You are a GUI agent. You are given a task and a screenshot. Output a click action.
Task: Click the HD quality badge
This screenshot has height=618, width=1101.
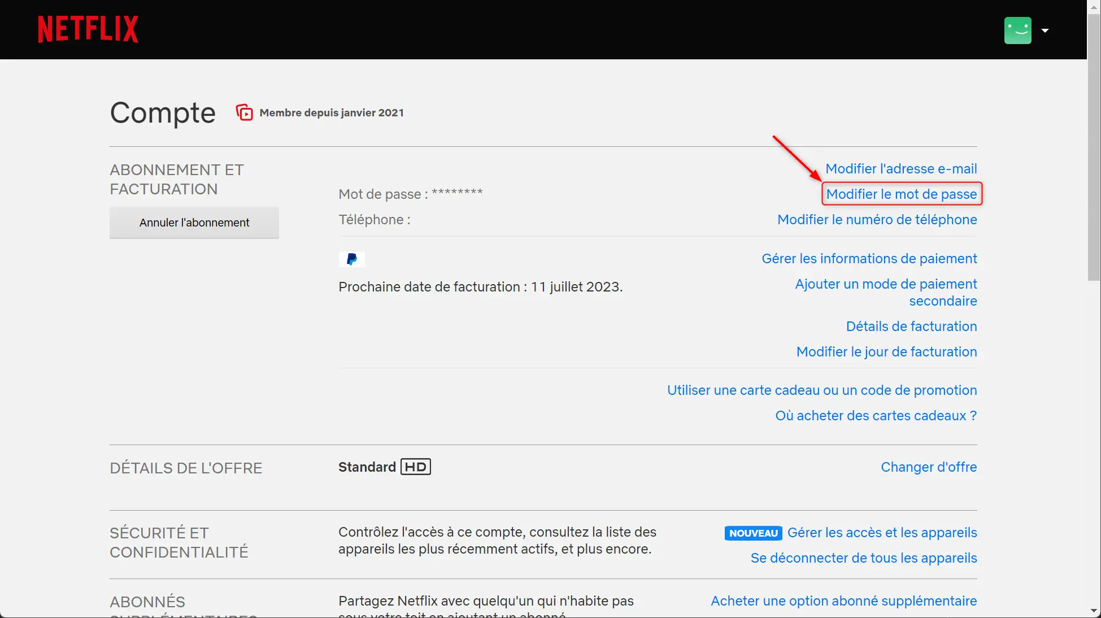tap(416, 467)
